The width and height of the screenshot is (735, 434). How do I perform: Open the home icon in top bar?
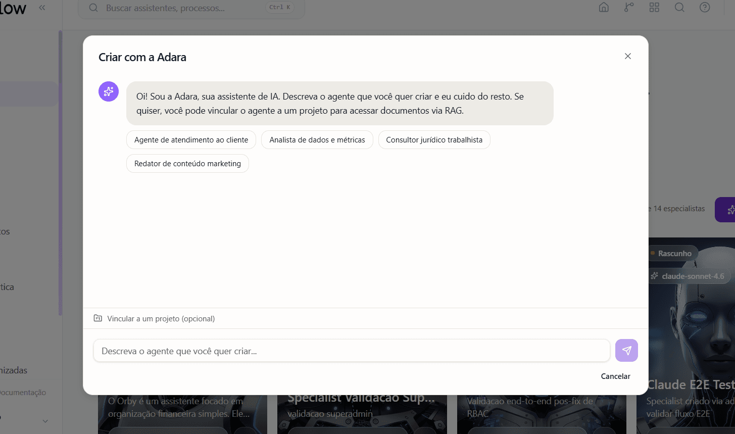click(x=604, y=8)
